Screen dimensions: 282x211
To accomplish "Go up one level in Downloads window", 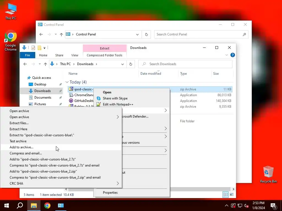I will click(x=45, y=64).
